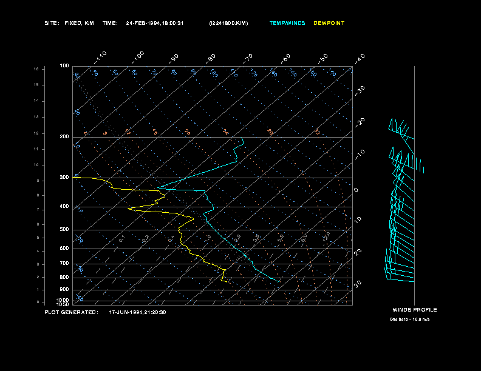Click the 100 pressure level label

coord(64,66)
